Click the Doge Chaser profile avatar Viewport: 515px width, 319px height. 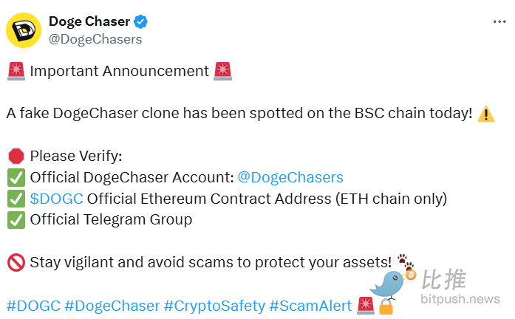click(24, 30)
